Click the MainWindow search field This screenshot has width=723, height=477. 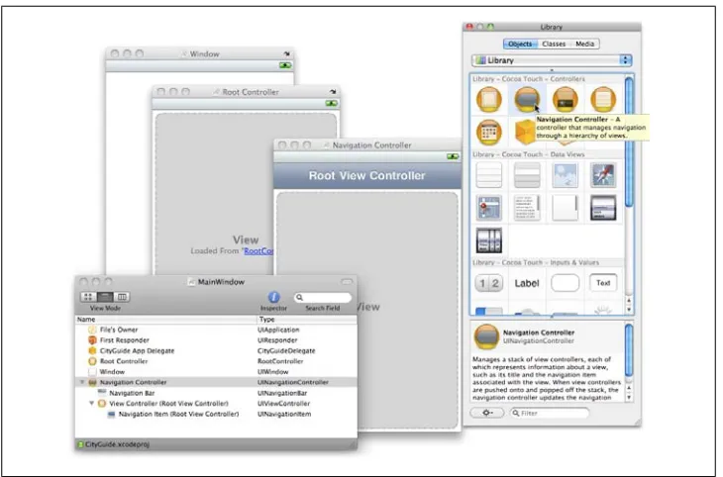323,297
